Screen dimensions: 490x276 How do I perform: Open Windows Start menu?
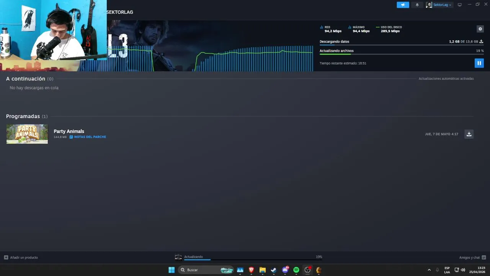point(171,270)
